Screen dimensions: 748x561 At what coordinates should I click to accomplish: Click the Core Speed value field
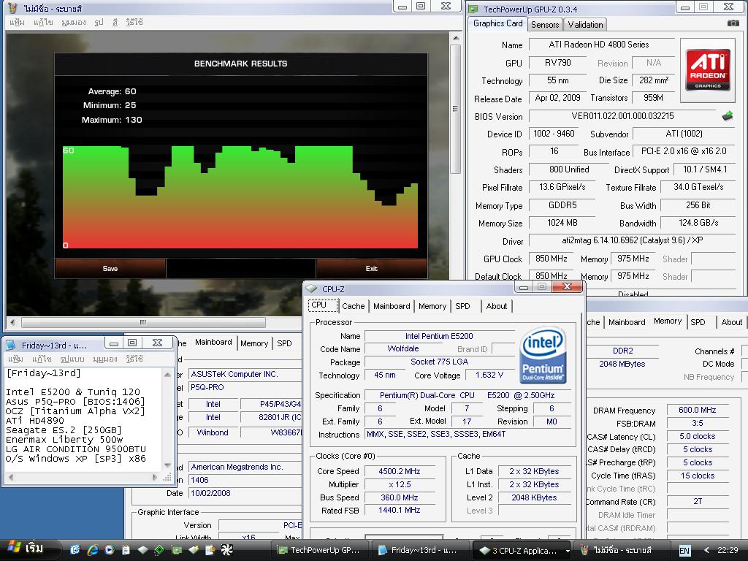tap(400, 471)
